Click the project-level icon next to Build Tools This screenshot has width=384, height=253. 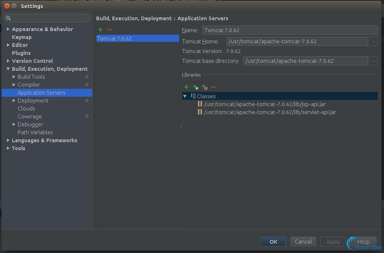point(87,77)
